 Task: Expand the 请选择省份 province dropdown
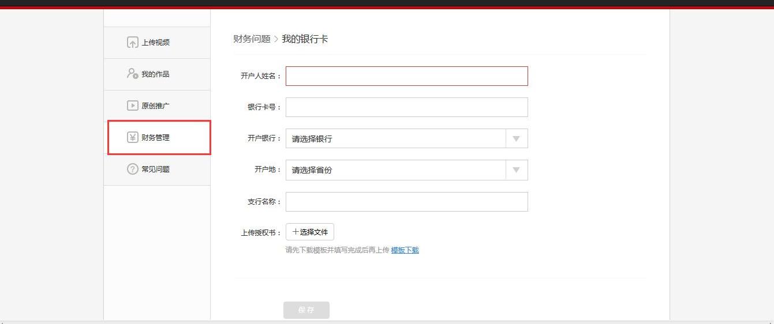pyautogui.click(x=395, y=170)
